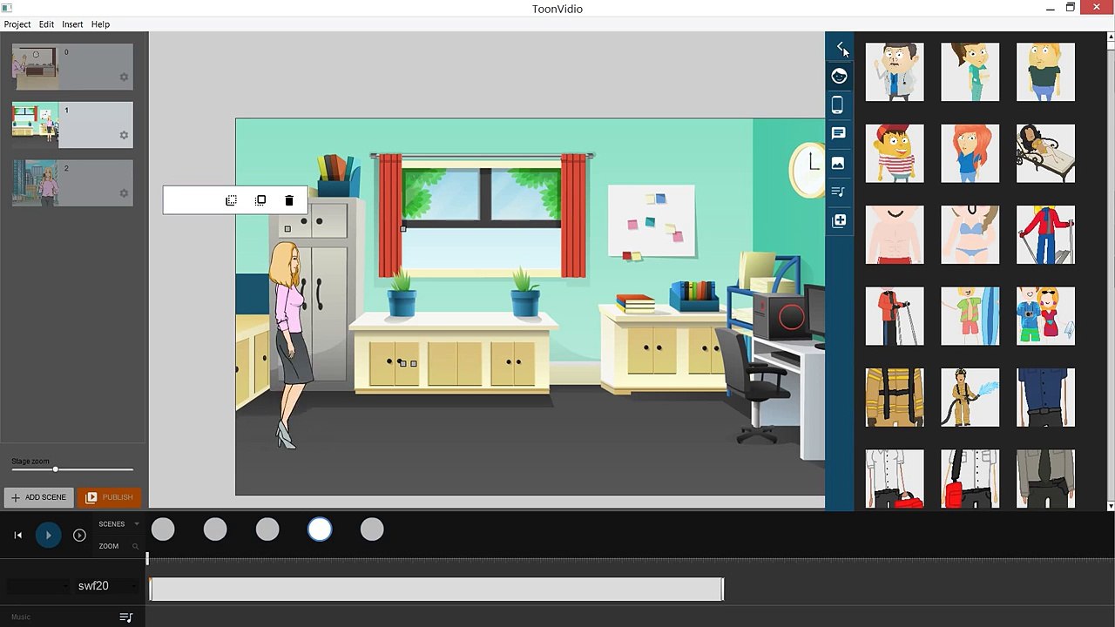The image size is (1115, 627).
Task: Click the blonde woman character on stage
Action: click(289, 345)
